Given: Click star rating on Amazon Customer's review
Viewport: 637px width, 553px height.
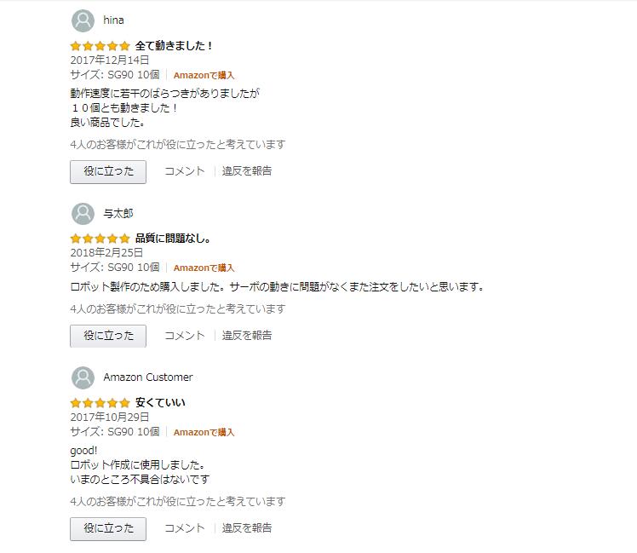Looking at the screenshot, I should 100,403.
